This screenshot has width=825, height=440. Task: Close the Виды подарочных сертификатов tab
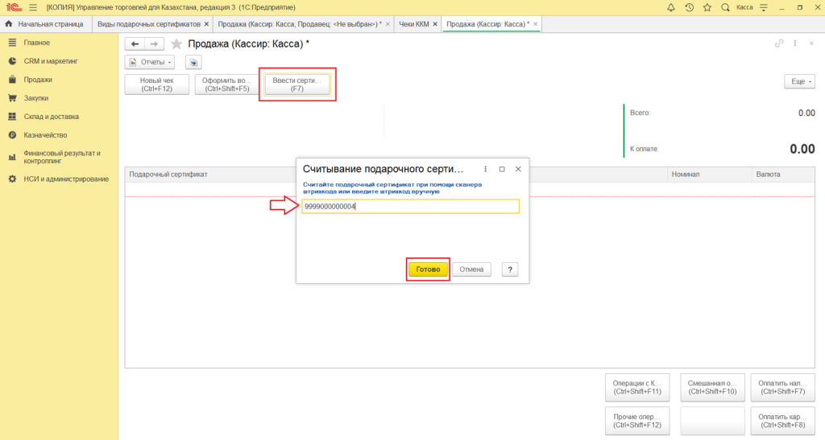[x=206, y=24]
